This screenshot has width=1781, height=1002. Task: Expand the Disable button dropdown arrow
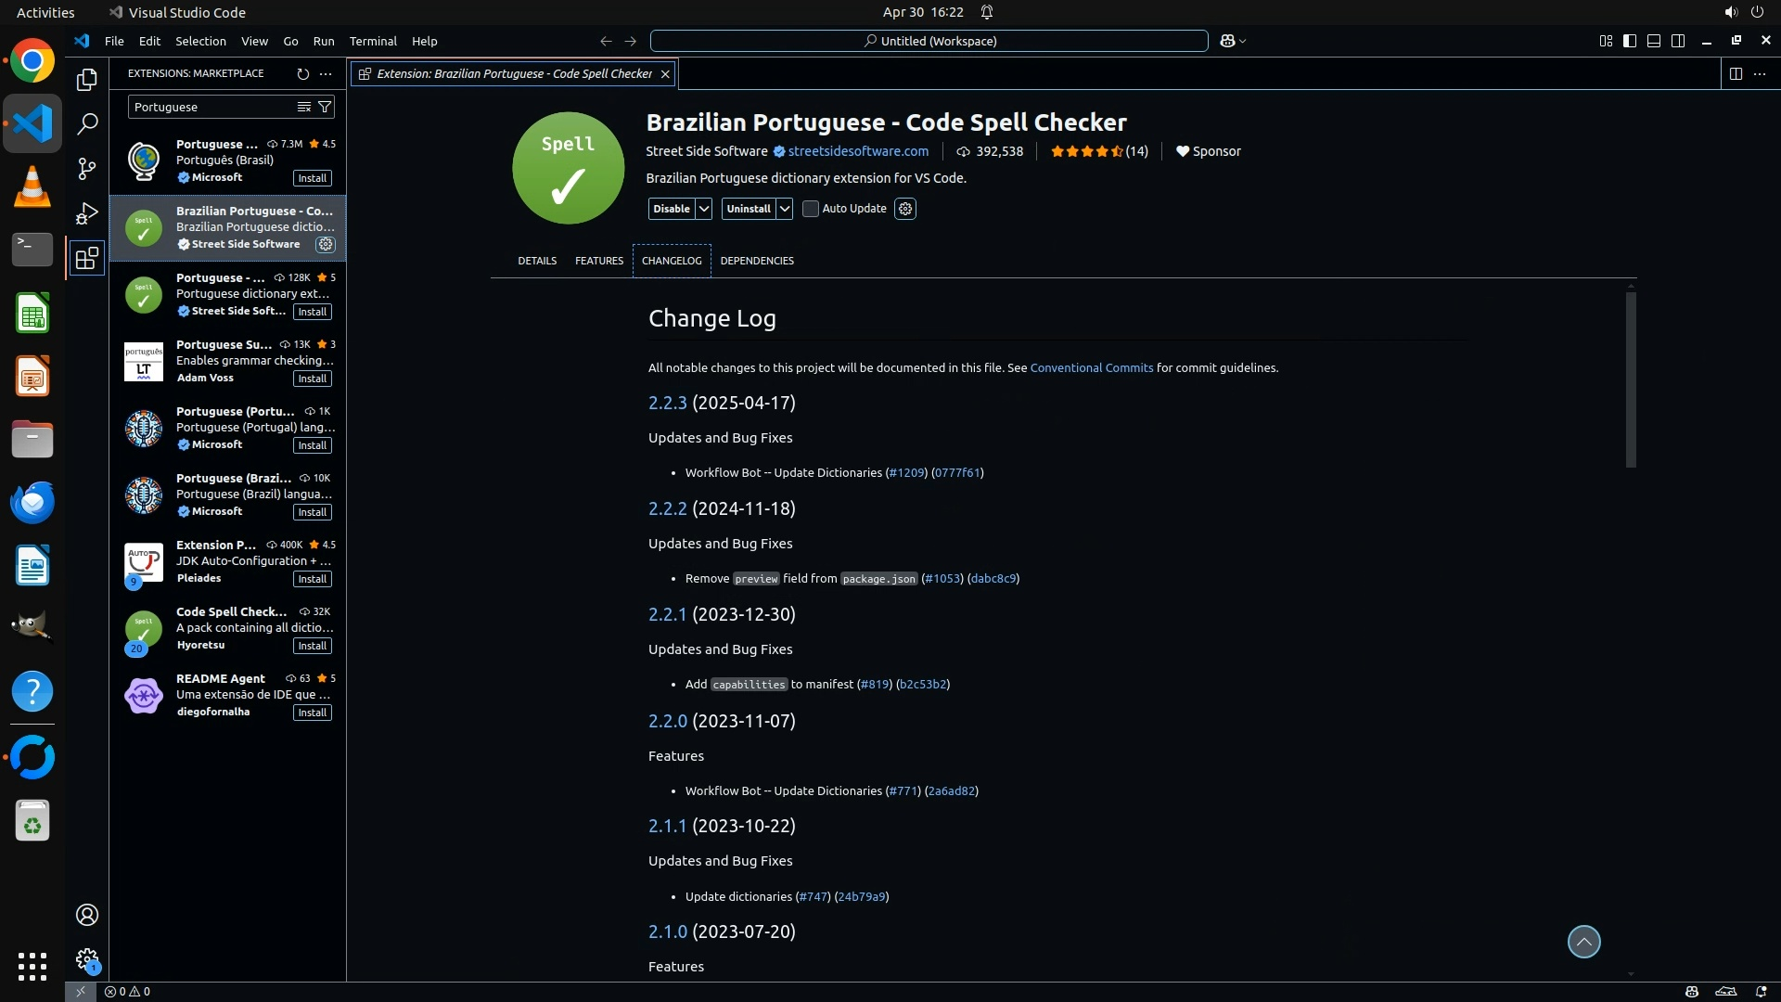point(704,209)
